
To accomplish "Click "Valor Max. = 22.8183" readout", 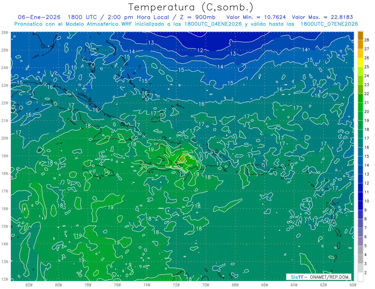I will pos(323,17).
